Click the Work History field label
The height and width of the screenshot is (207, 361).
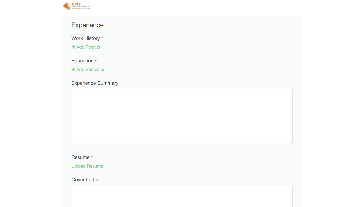click(86, 38)
